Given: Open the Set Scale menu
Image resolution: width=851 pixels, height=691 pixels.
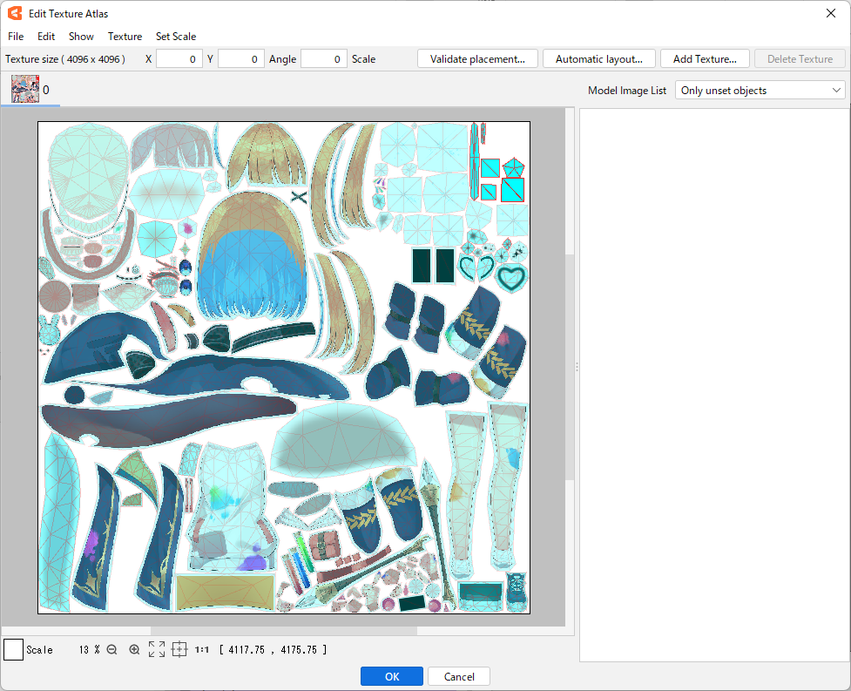Looking at the screenshot, I should pyautogui.click(x=176, y=37).
